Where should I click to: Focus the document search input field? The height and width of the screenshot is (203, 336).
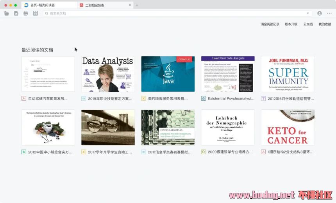[177, 13]
